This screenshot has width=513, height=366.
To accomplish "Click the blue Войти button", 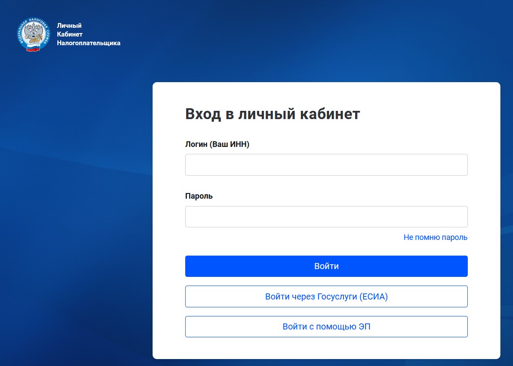I will point(326,266).
